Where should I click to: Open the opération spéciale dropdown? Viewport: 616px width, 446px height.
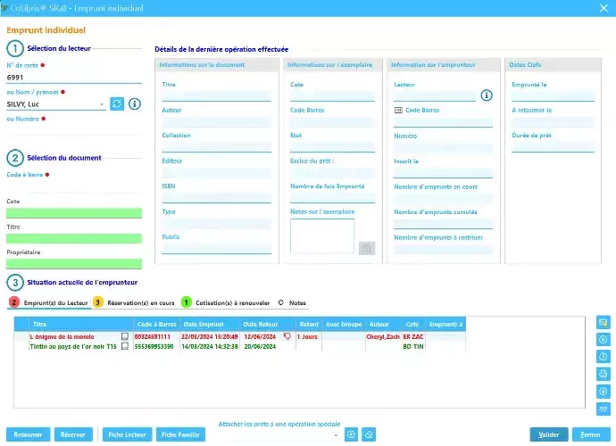[337, 435]
